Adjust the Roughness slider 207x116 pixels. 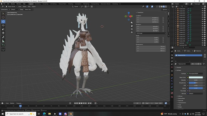point(196,83)
